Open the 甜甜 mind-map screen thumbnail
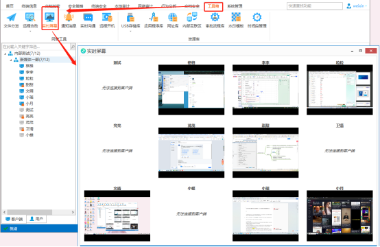The image size is (380, 247). click(x=265, y=152)
